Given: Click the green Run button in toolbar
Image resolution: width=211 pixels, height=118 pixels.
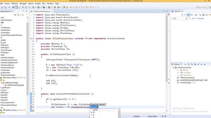Looking at the screenshot, I should tap(39, 7).
